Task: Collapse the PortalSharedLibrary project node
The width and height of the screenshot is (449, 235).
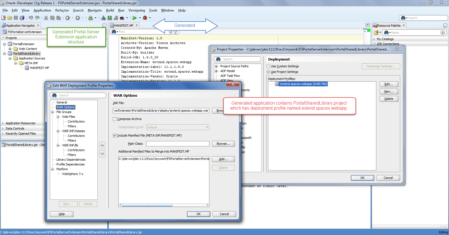Action: [x=4, y=54]
